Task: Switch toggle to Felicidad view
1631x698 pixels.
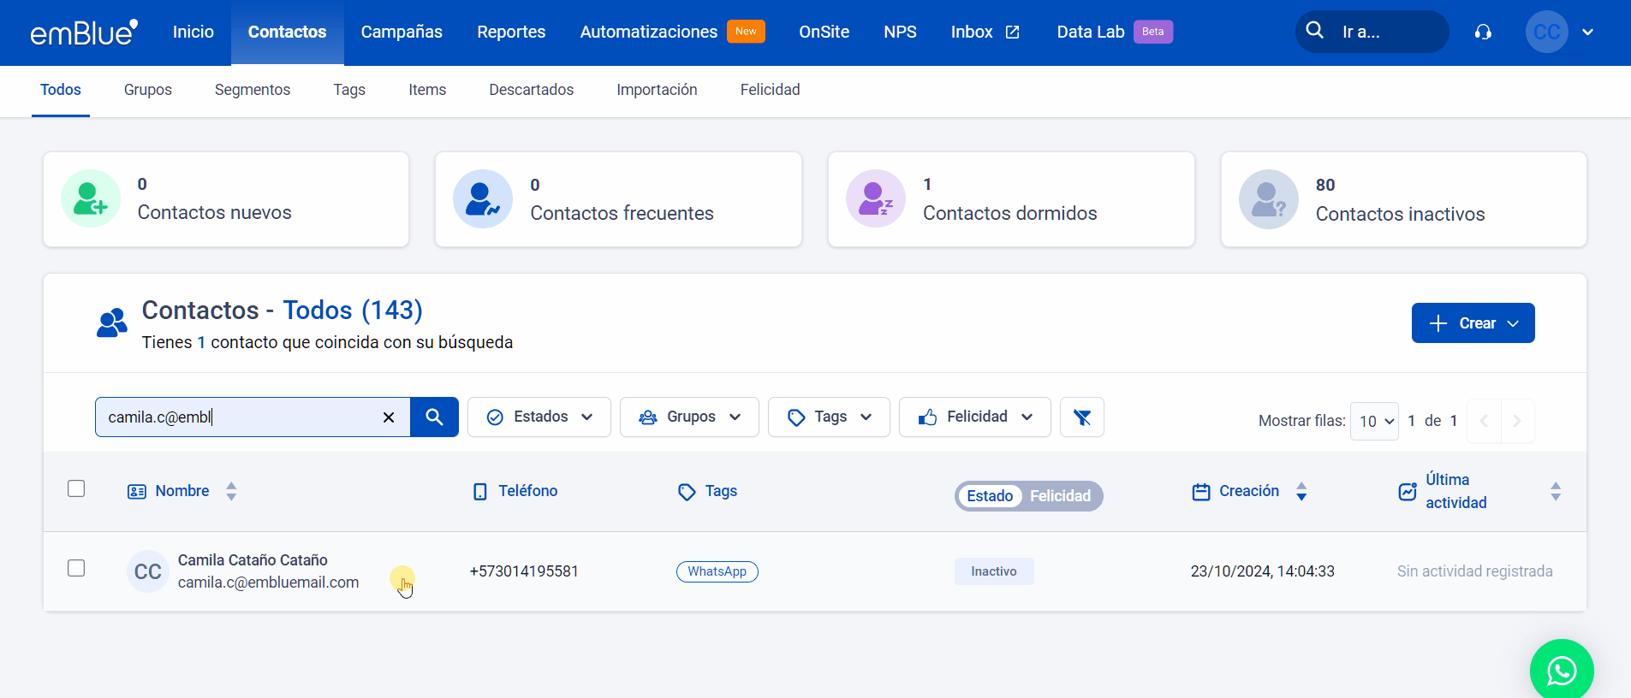Action: [x=1060, y=496]
